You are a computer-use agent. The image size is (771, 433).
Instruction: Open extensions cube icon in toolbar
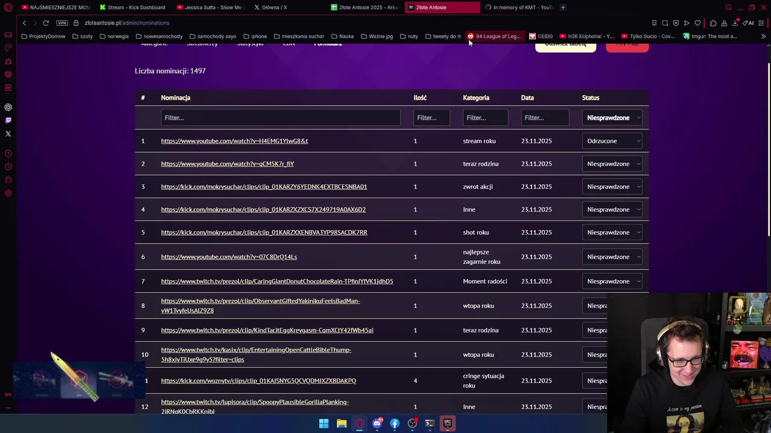713,23
